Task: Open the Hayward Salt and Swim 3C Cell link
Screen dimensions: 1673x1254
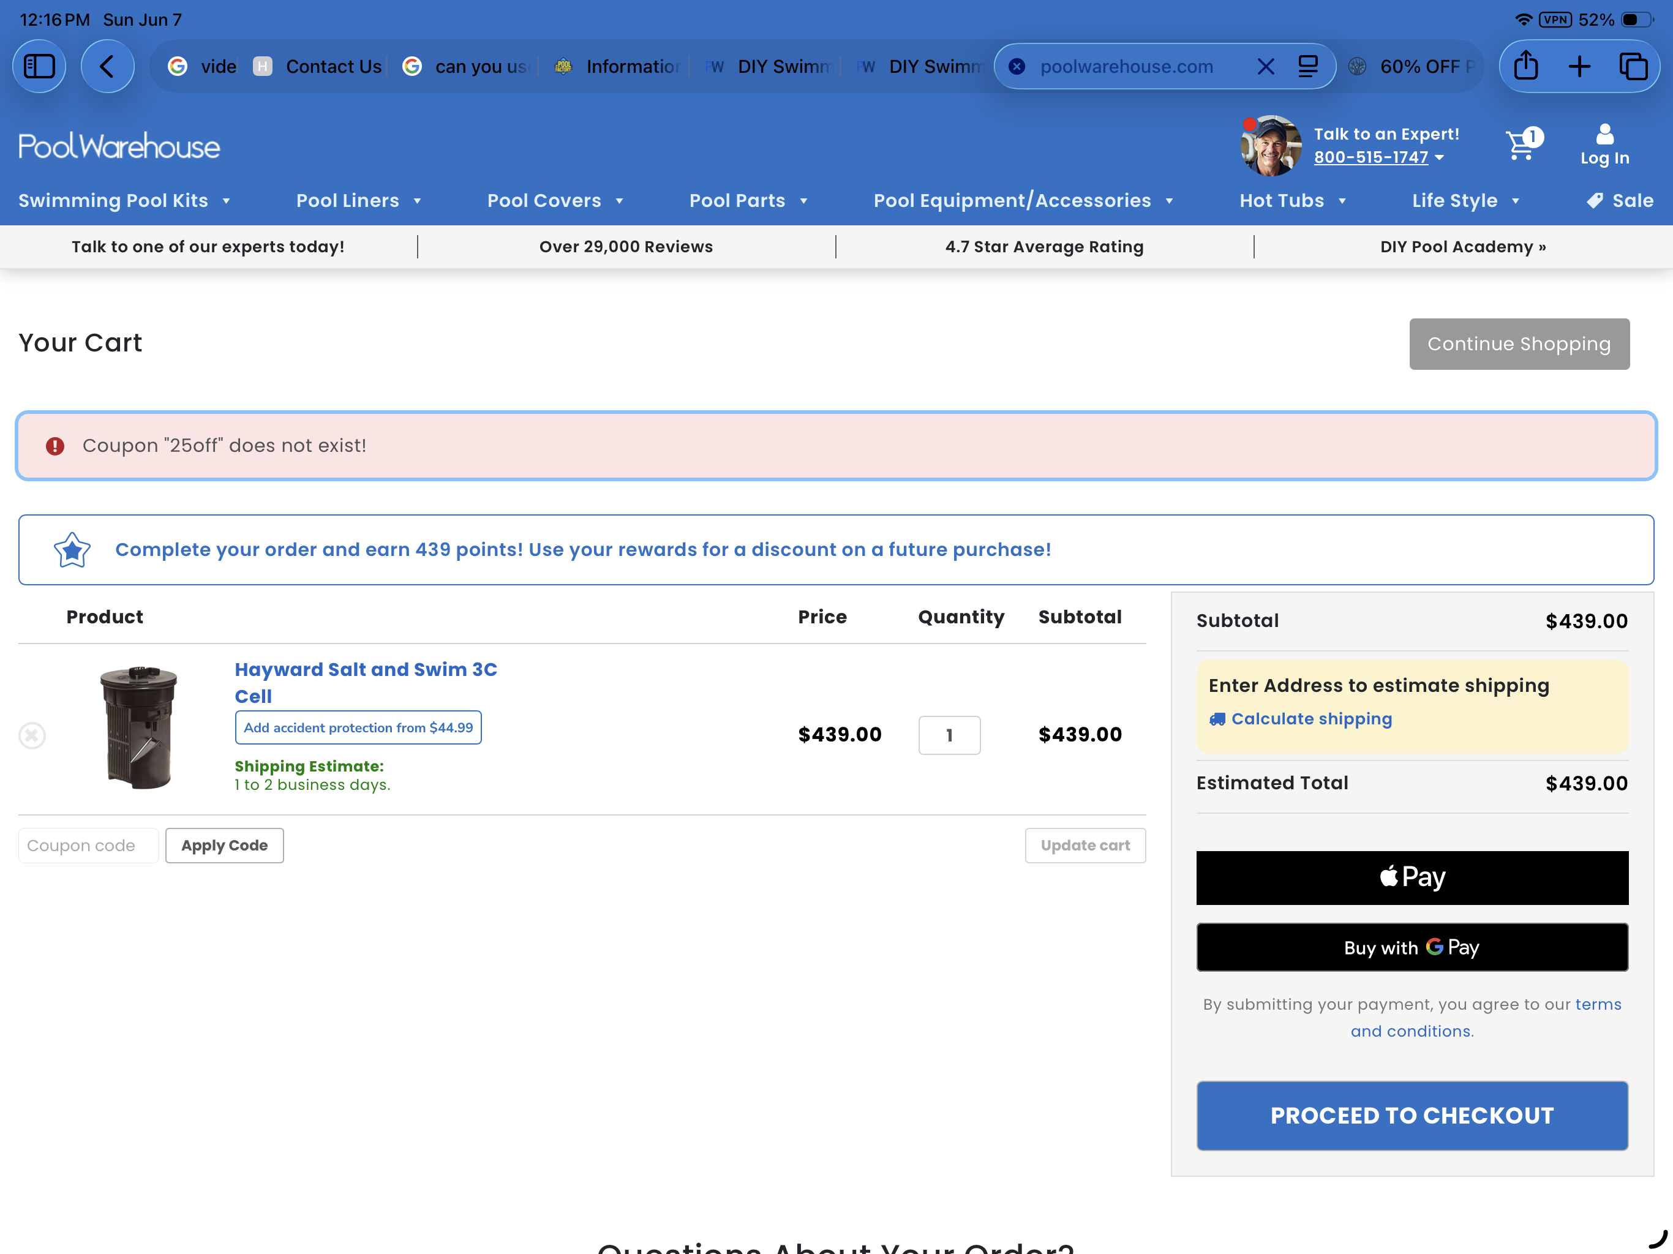Action: pos(366,683)
